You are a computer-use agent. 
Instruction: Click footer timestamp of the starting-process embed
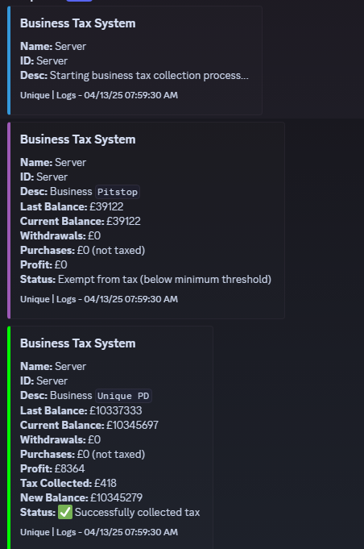click(x=99, y=95)
